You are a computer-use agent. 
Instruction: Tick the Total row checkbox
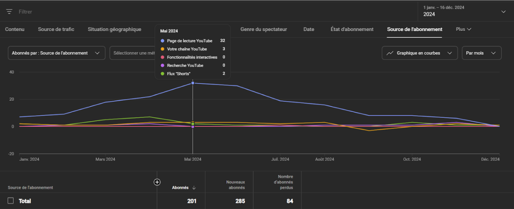[11, 201]
